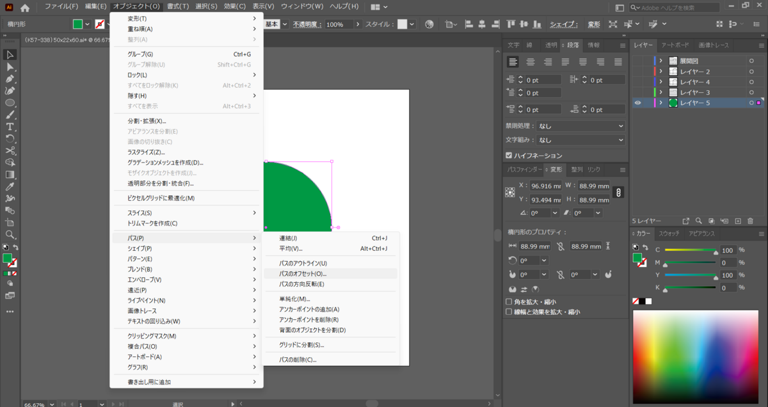Click align center paragraph icon
The height and width of the screenshot is (407, 768).
pyautogui.click(x=531, y=62)
